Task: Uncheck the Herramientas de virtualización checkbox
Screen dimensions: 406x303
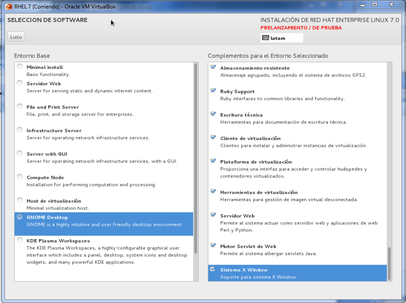Action: pos(213,191)
